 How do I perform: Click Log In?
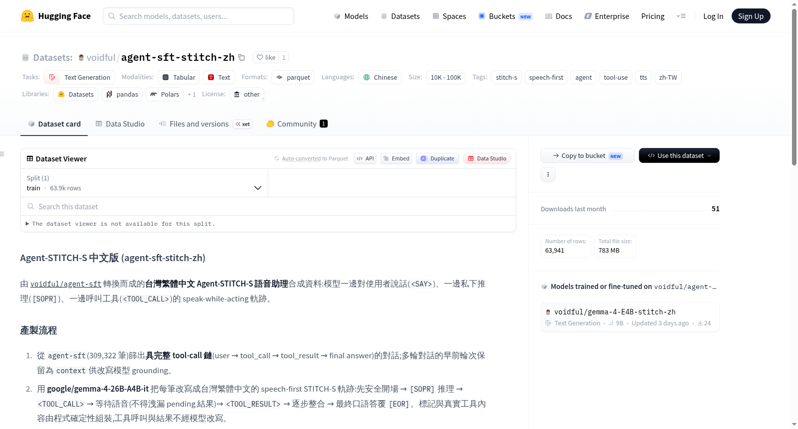713,16
